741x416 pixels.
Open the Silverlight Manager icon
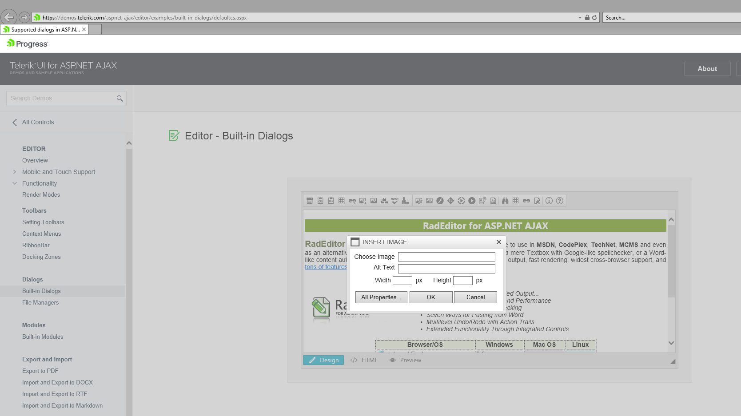[451, 201]
